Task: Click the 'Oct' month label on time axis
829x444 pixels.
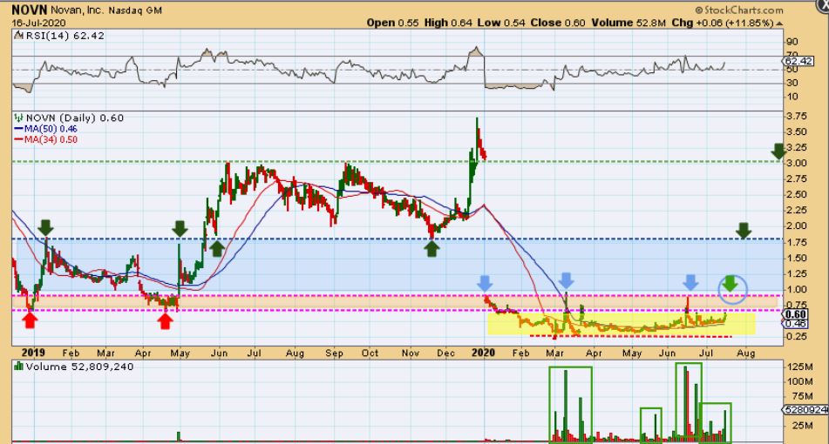Action: click(x=370, y=353)
